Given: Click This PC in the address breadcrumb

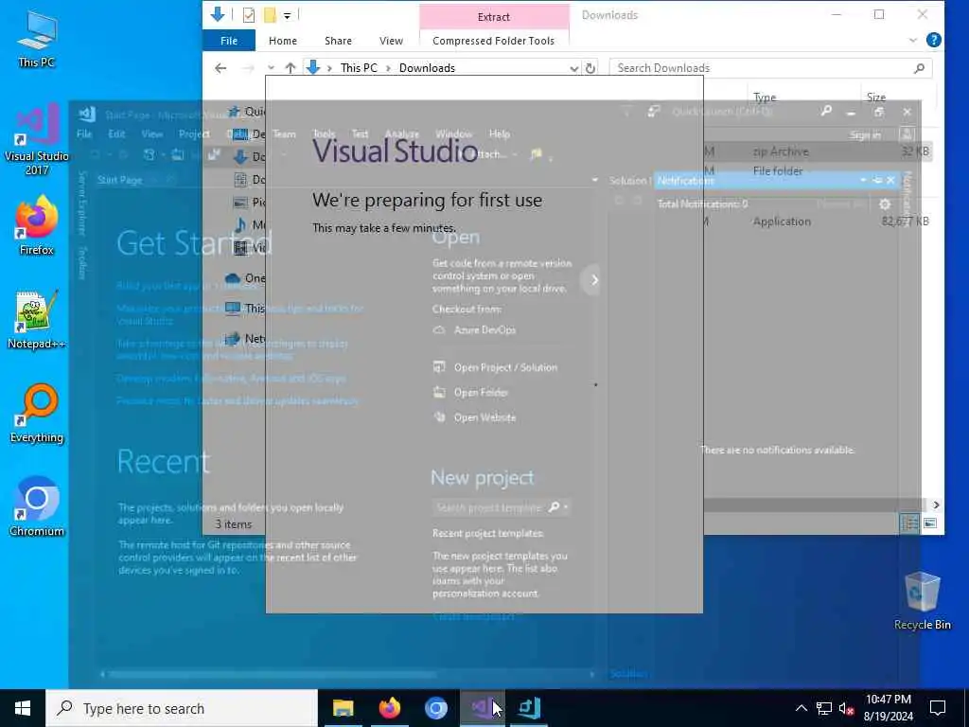Looking at the screenshot, I should [x=359, y=68].
